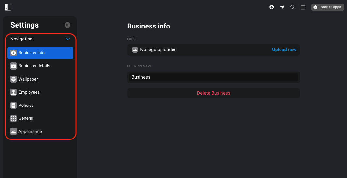Focus the Business name input field

point(214,77)
